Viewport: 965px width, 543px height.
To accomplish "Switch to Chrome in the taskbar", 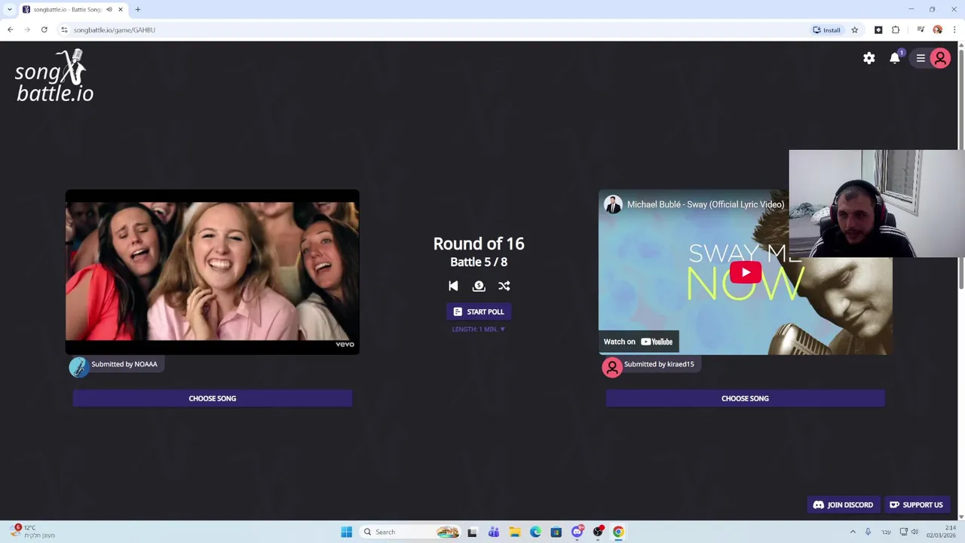I will click(x=618, y=532).
